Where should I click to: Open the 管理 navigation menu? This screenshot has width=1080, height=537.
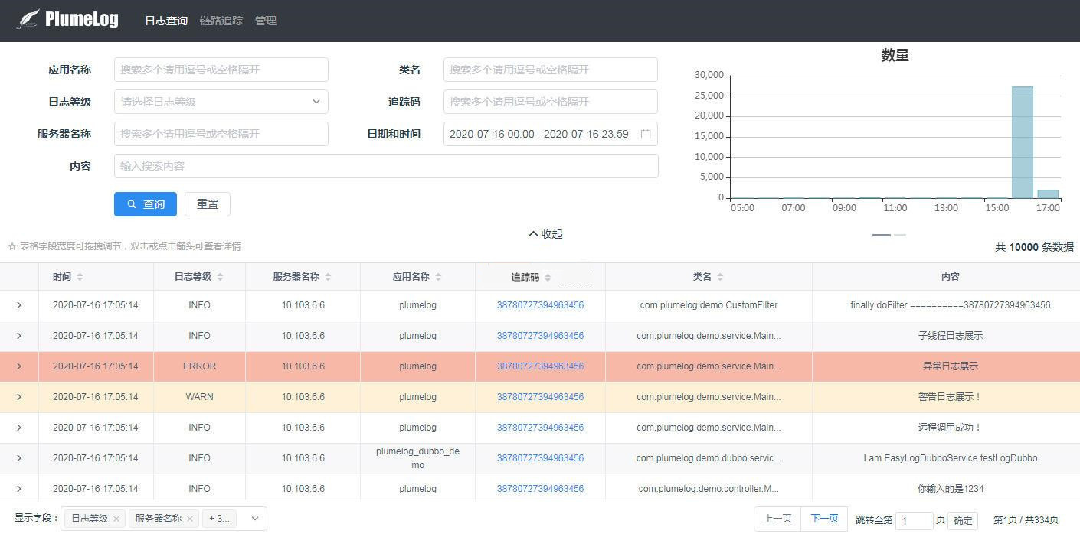tap(266, 21)
